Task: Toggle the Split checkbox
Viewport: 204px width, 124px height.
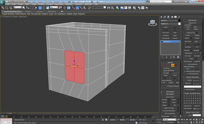Action: (193, 42)
